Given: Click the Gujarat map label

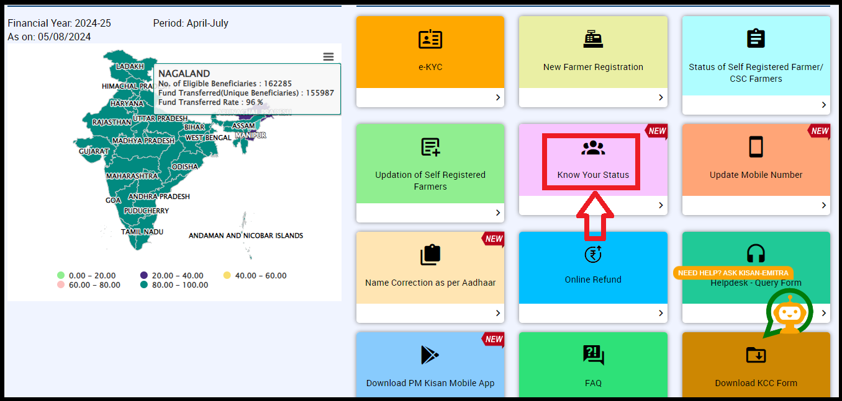Looking at the screenshot, I should [94, 151].
